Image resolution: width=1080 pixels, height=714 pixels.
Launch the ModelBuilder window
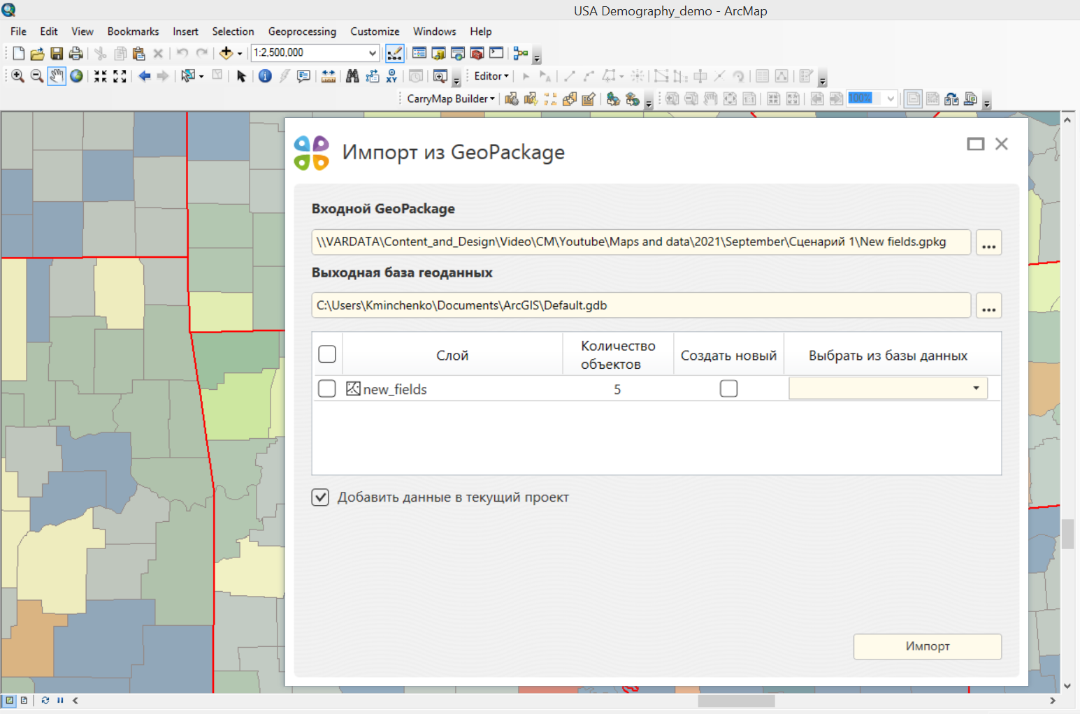[521, 53]
